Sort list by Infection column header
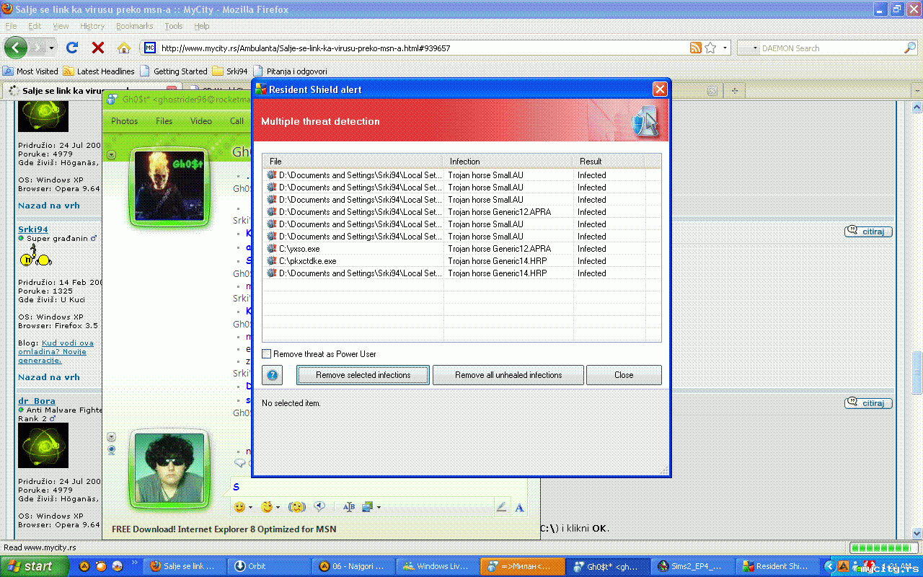Screen dimensions: 923x577 coord(508,162)
